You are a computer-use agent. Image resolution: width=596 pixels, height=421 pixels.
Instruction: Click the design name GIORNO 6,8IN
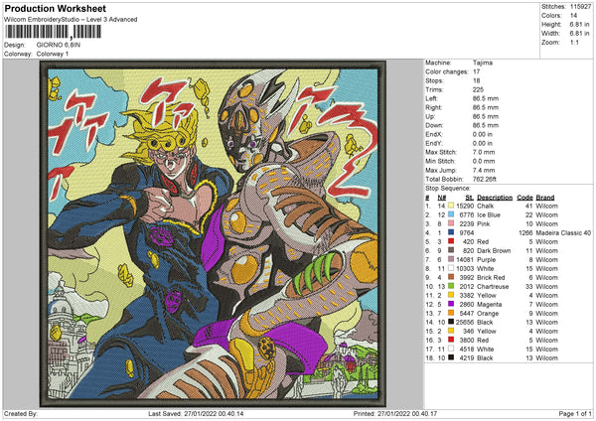click(x=59, y=45)
